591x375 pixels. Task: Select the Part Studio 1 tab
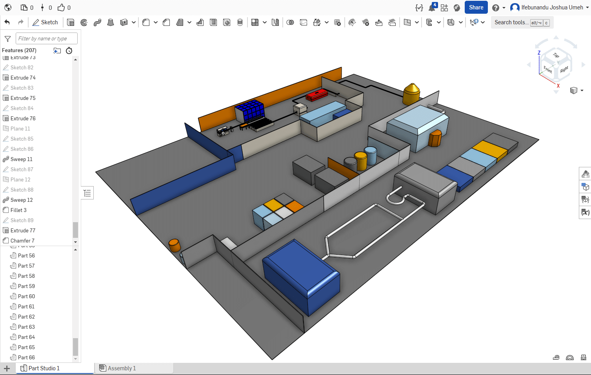coord(44,368)
